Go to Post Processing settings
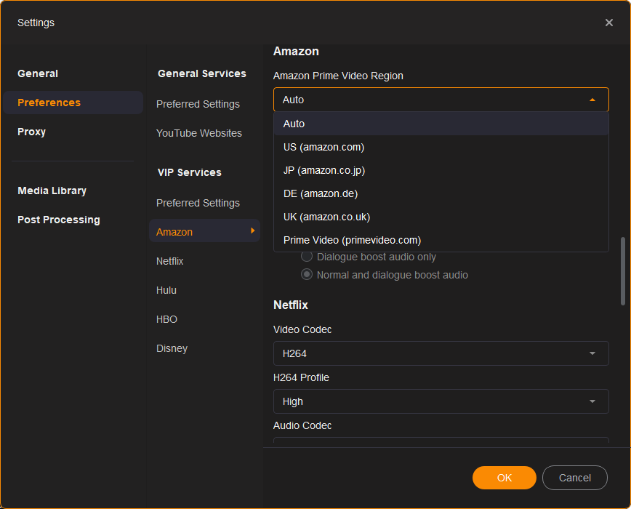 (59, 220)
